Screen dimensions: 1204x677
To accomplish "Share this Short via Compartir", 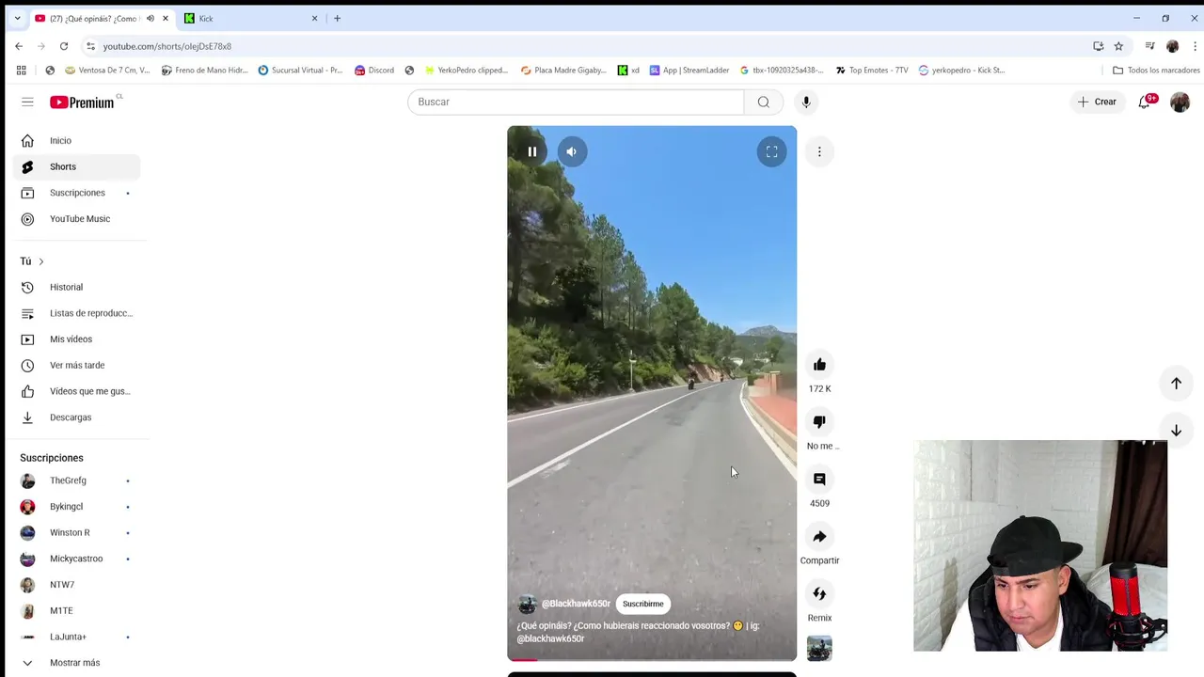I will coord(819,537).
